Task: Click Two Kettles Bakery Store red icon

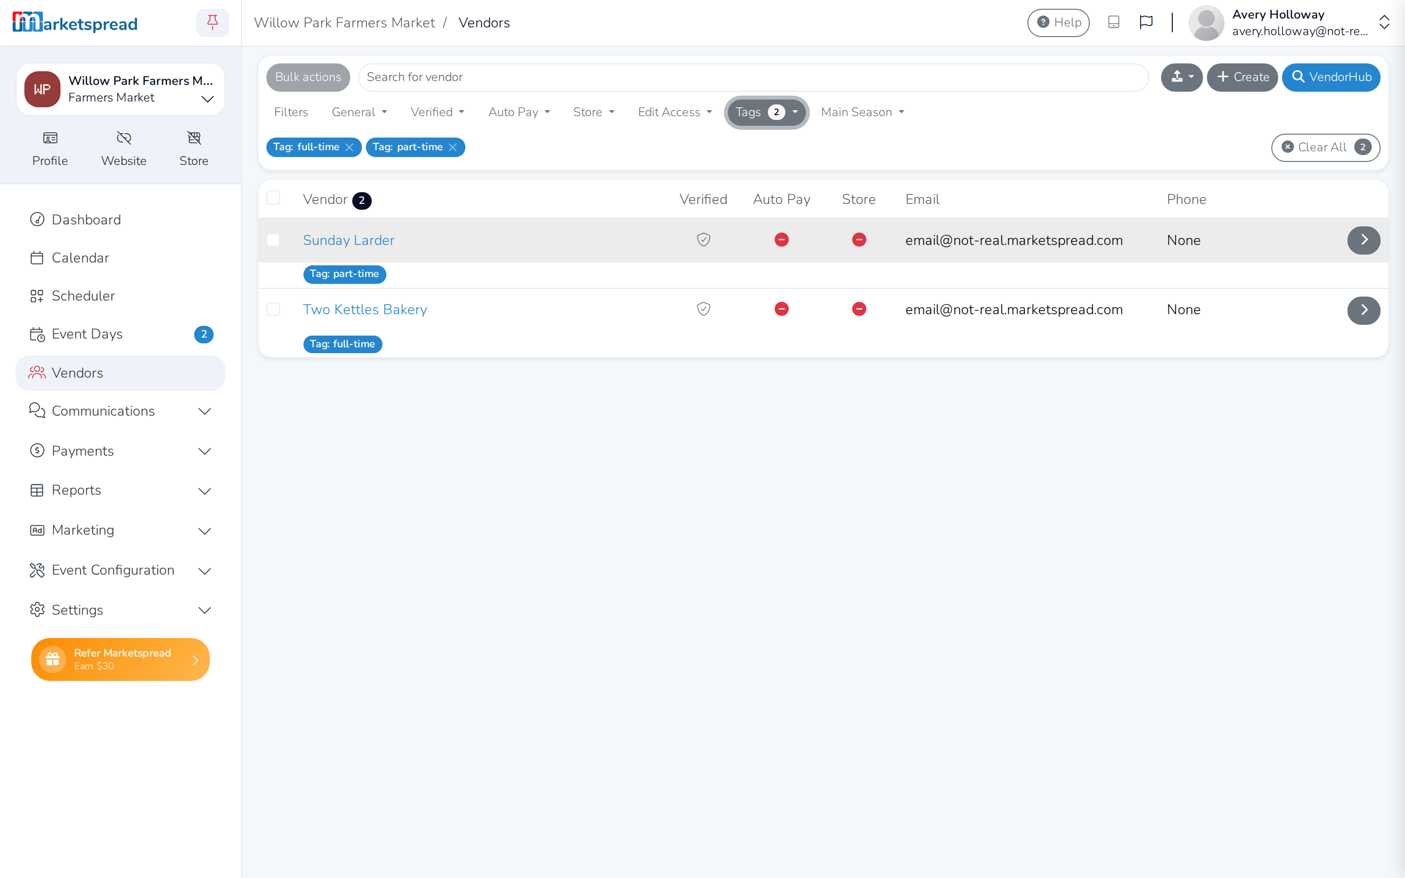Action: tap(859, 309)
